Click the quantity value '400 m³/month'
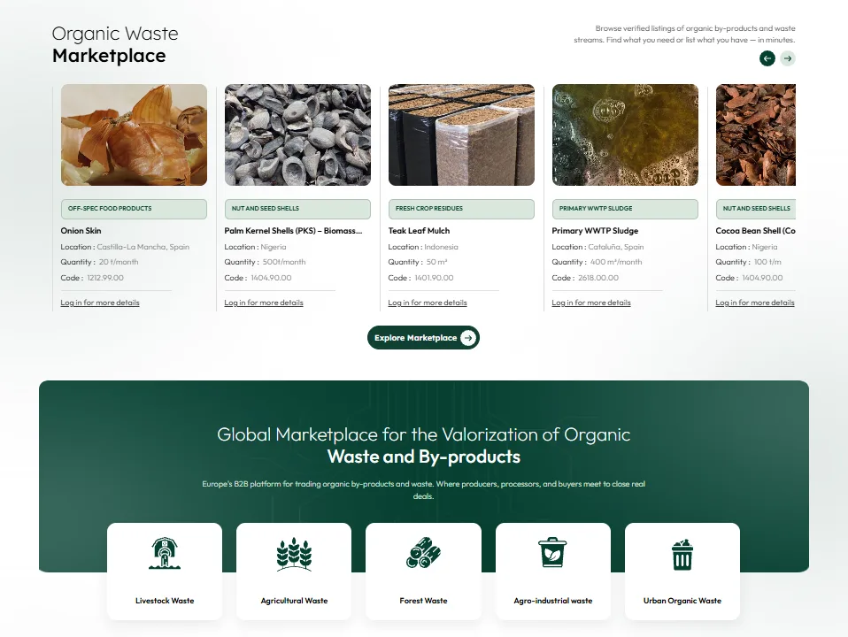 point(616,262)
